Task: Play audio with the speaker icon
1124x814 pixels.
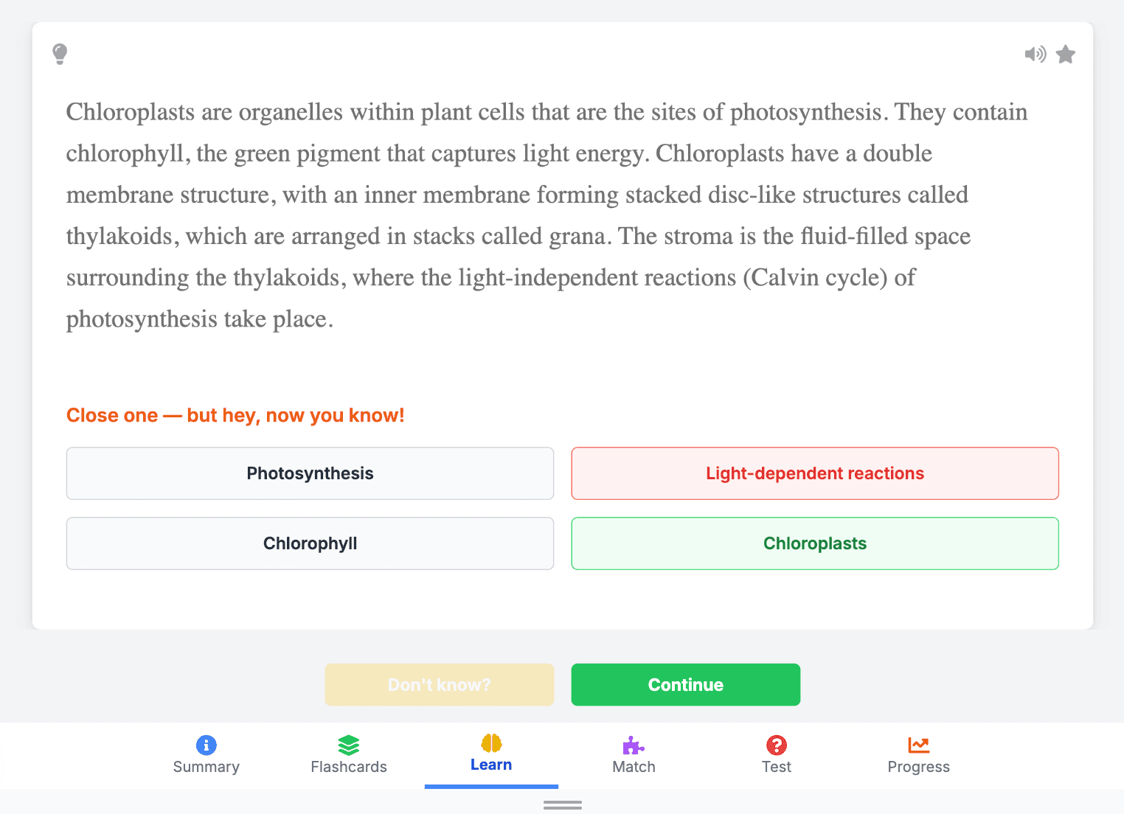Action: (1035, 54)
